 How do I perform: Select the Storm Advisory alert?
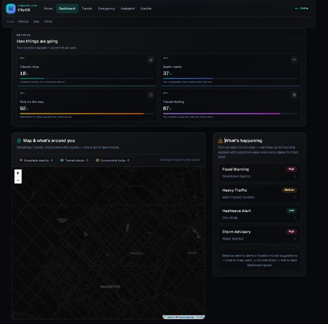[x=259, y=235]
